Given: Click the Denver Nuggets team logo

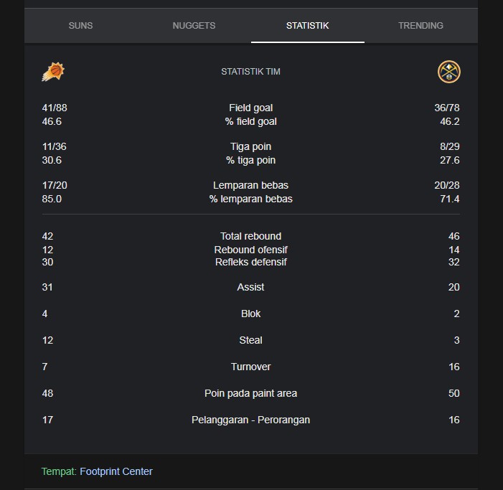Looking at the screenshot, I should 448,72.
